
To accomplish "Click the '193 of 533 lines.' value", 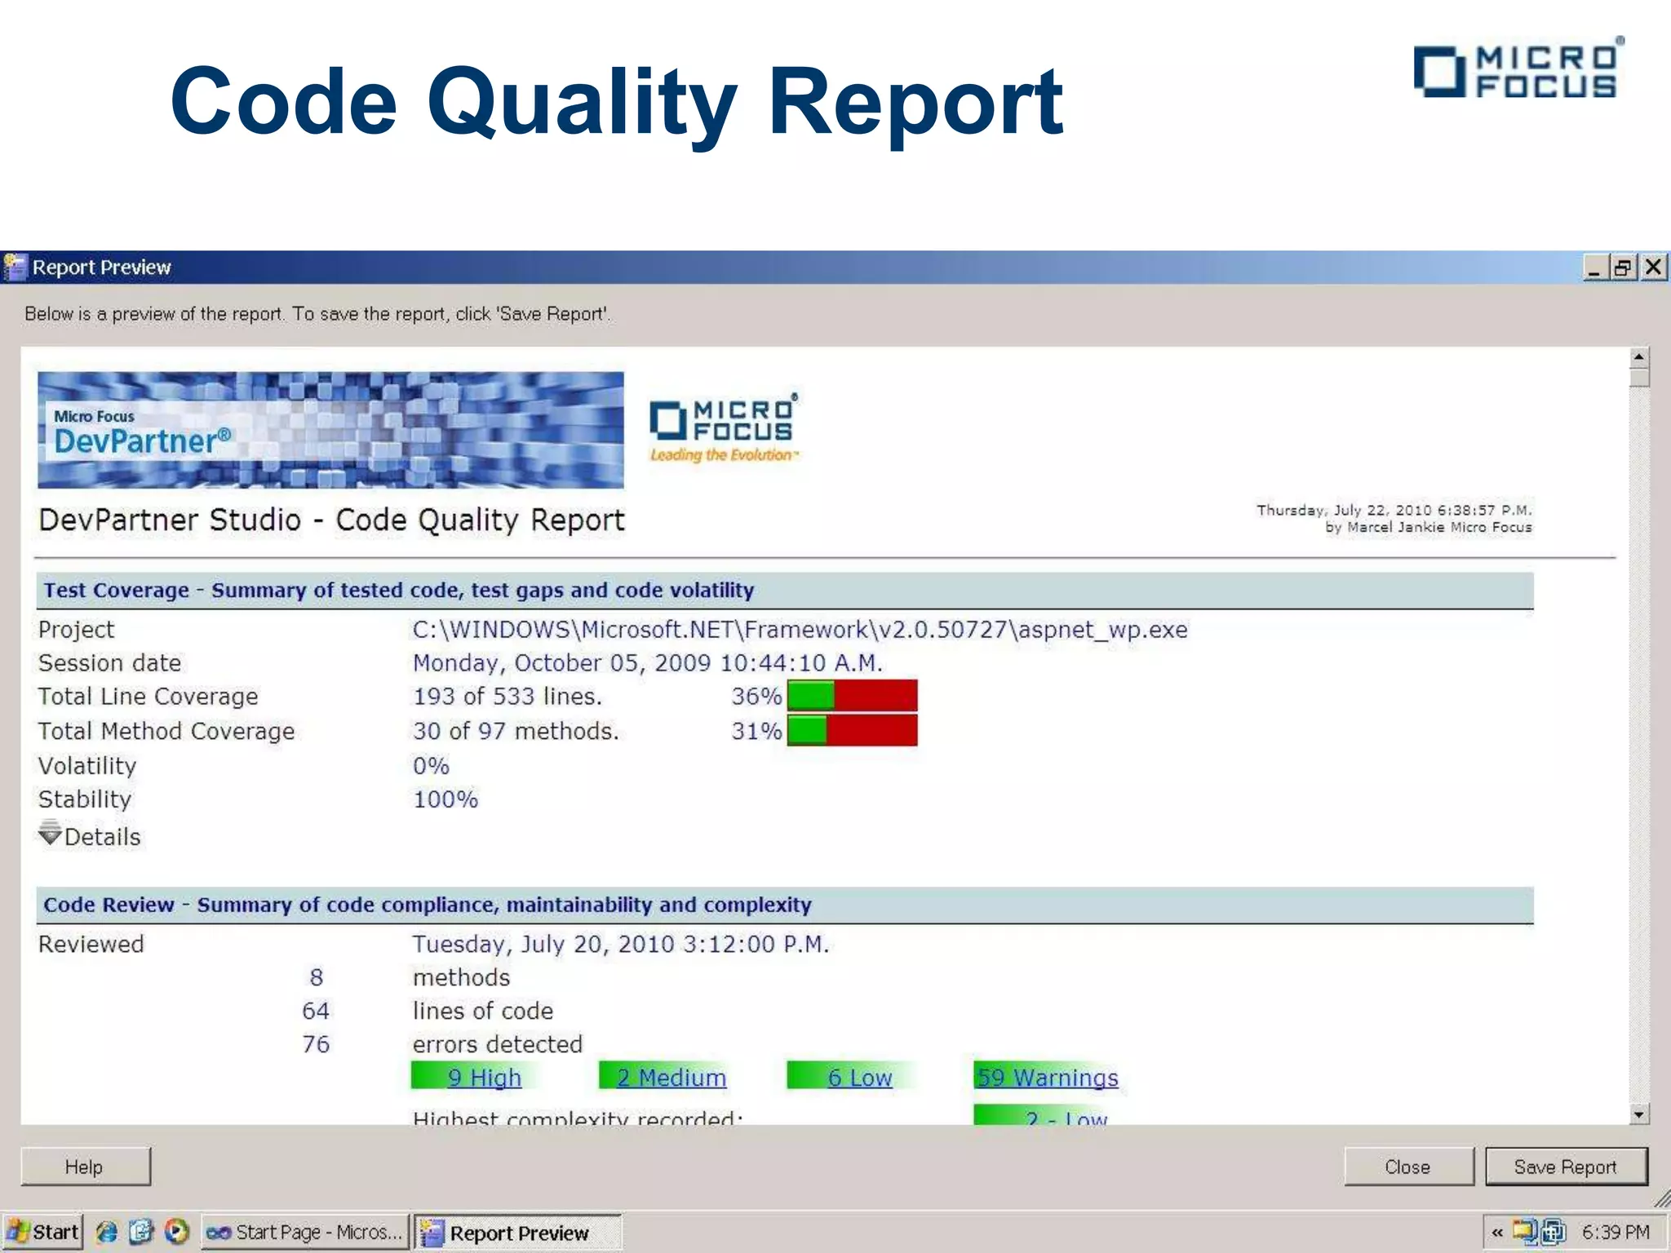I will 508,696.
